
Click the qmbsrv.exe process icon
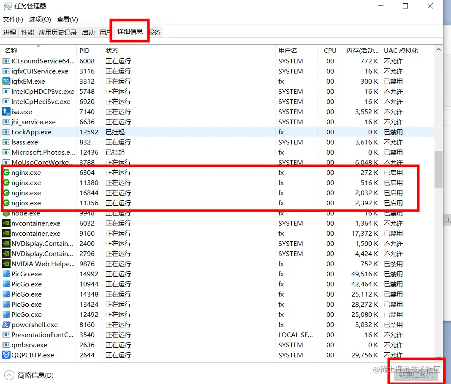[x=6, y=345]
